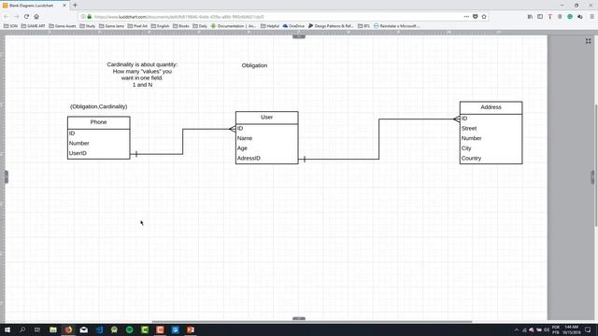The height and width of the screenshot is (336, 598).
Task: Go to the browser Home page
Action: pos(36,17)
